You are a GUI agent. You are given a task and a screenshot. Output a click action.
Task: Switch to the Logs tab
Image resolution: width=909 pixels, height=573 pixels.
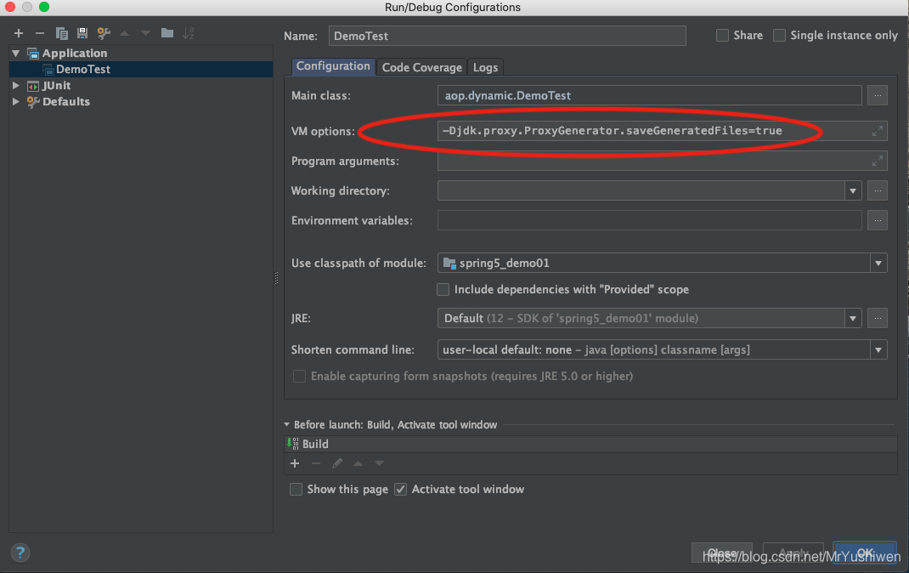485,67
